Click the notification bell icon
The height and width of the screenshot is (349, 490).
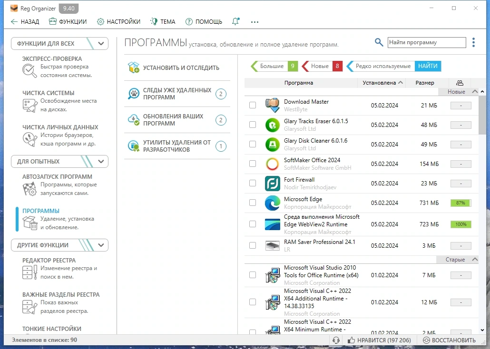click(x=235, y=21)
